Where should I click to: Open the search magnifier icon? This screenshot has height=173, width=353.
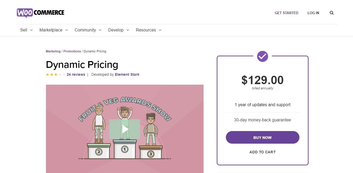tap(331, 13)
